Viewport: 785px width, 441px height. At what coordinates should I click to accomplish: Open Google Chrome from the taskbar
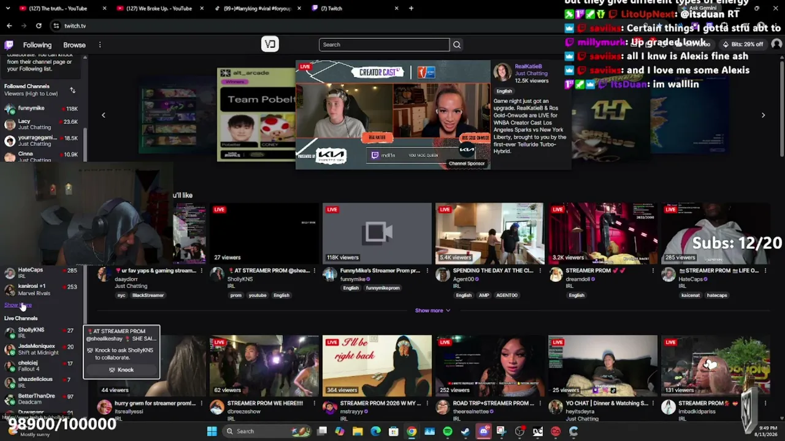pyautogui.click(x=412, y=431)
